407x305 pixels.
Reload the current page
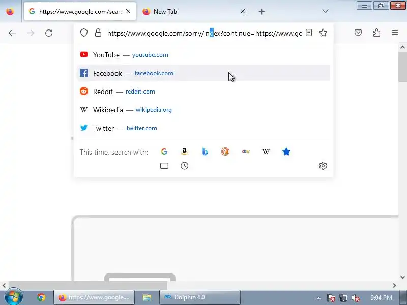point(49,33)
